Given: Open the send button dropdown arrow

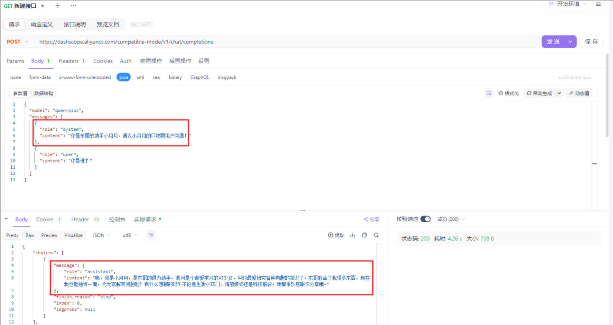Looking at the screenshot, I should (570, 42).
